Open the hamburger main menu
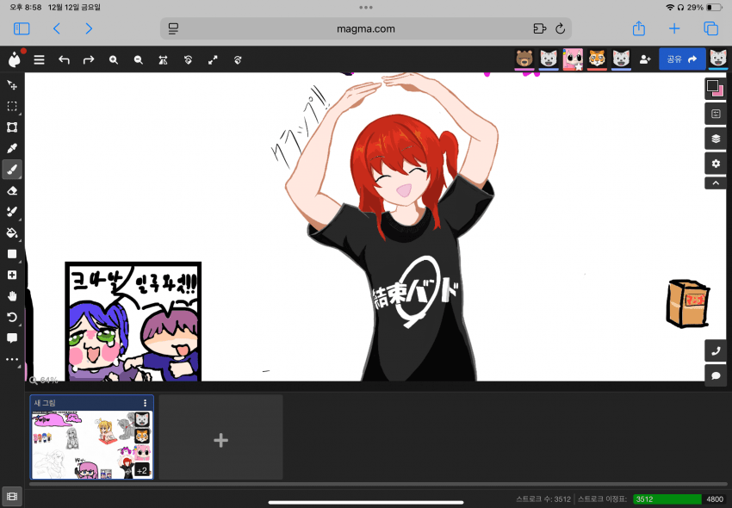 click(39, 59)
